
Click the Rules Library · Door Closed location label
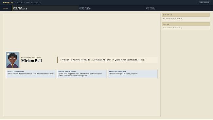point(31,58)
